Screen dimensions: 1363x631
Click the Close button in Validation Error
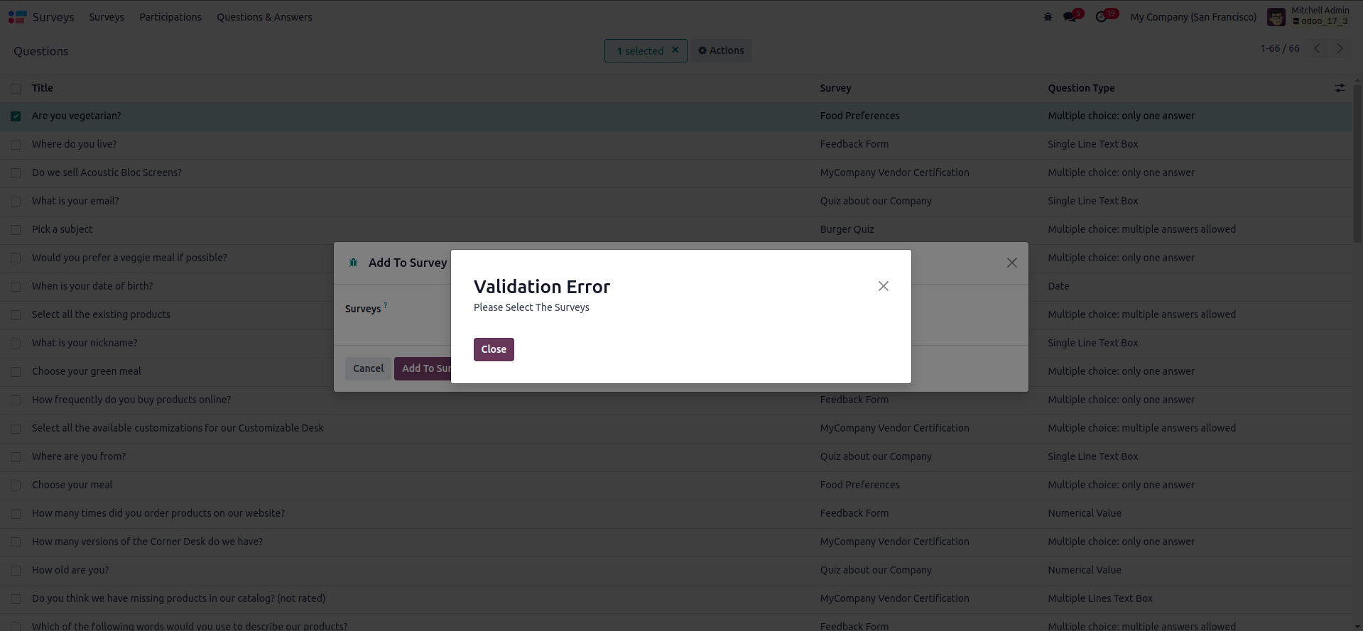pos(494,349)
